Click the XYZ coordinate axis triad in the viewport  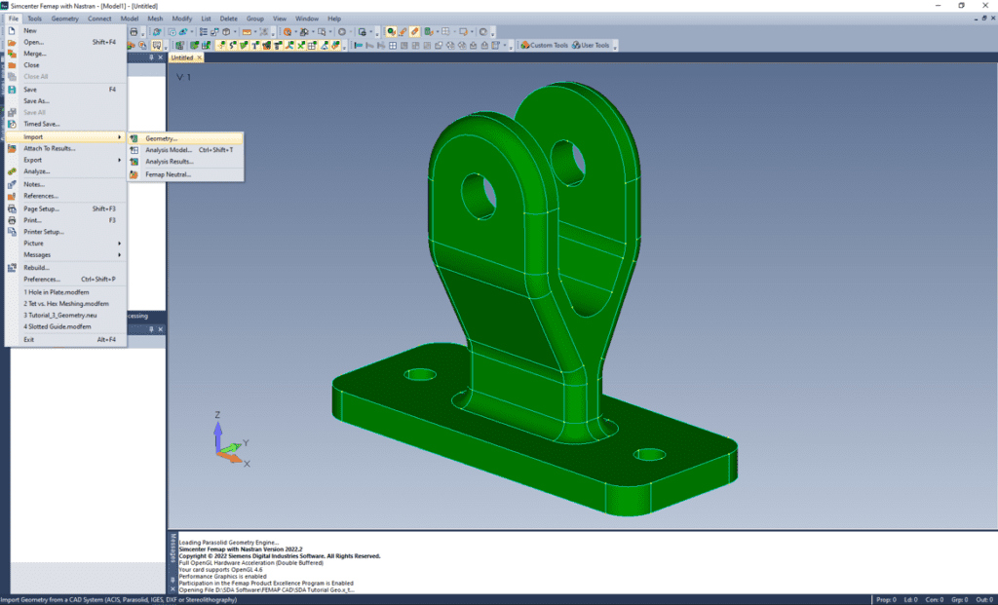231,440
